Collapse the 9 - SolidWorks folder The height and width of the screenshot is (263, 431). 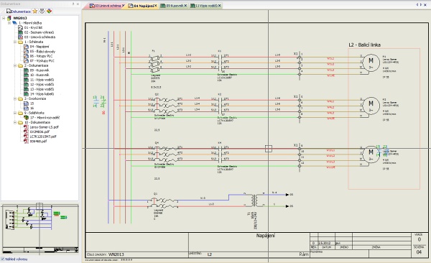(x=15, y=113)
